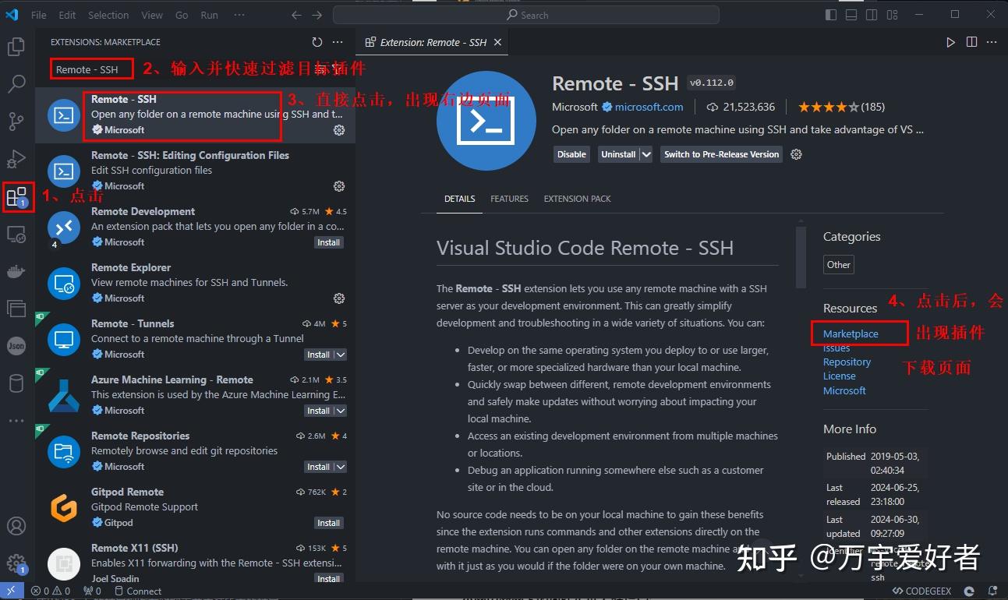Toggle the primary sidebar visibility icon
1008x600 pixels.
pyautogui.click(x=830, y=14)
